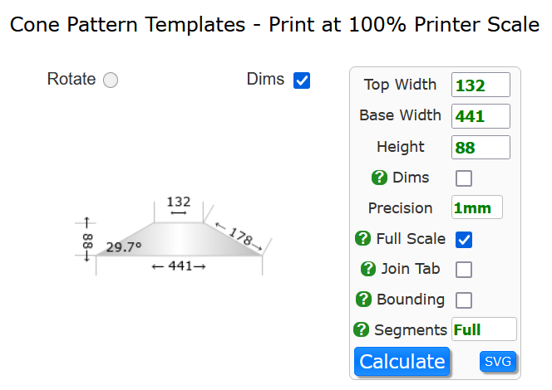552x390 pixels.
Task: Focus the Base Width input field
Action: 481,116
